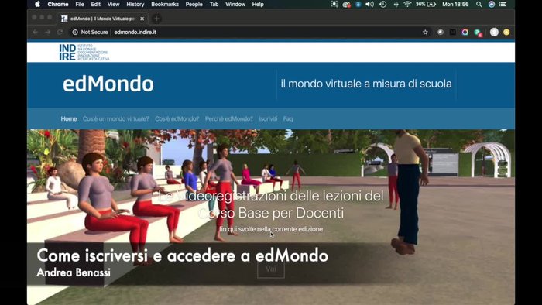Open the Faq page link

coord(288,118)
